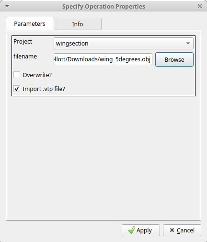The width and height of the screenshot is (207, 242).
Task: Click the Project field label
Action: coord(23,42)
